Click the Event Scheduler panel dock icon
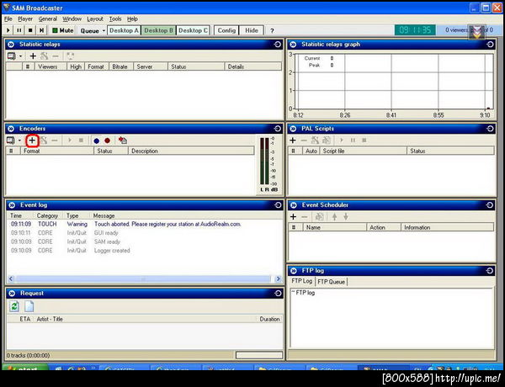This screenshot has width=505, height=387. tap(490, 205)
